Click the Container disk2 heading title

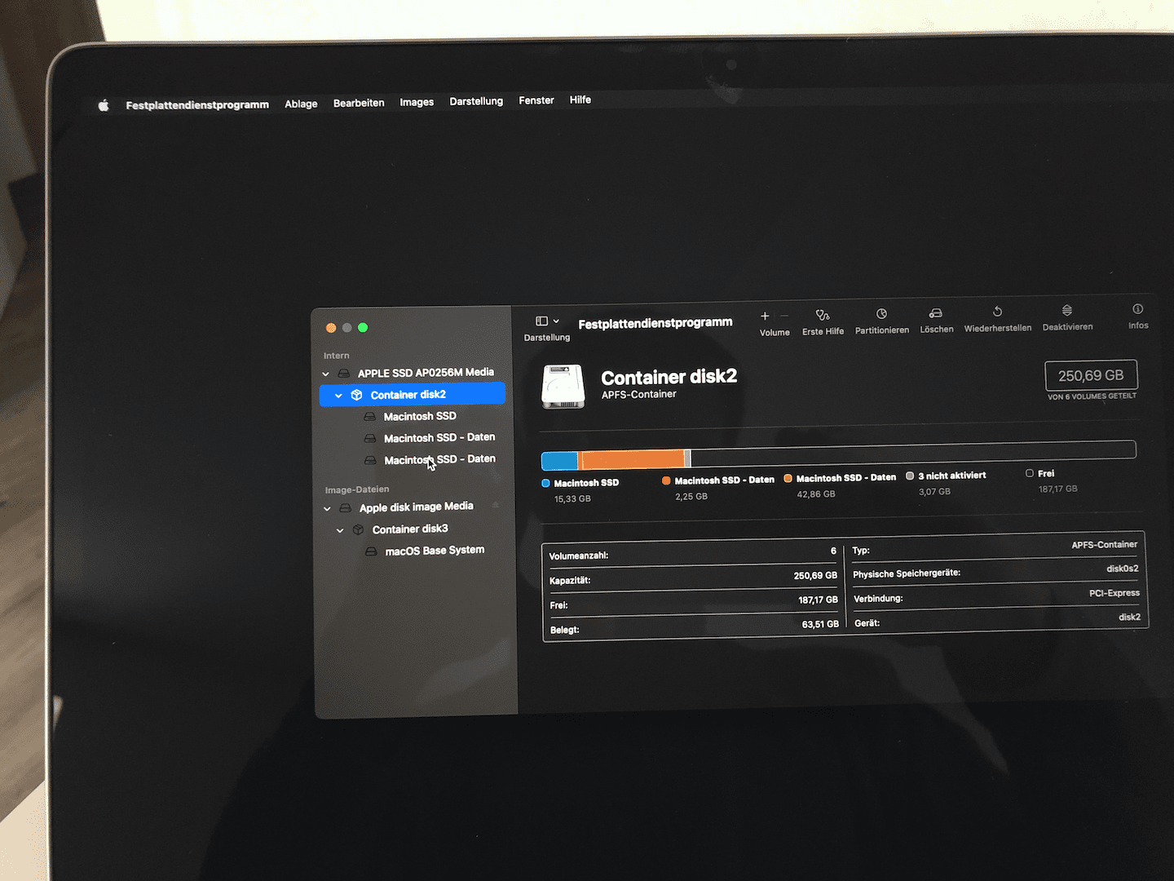pos(669,377)
